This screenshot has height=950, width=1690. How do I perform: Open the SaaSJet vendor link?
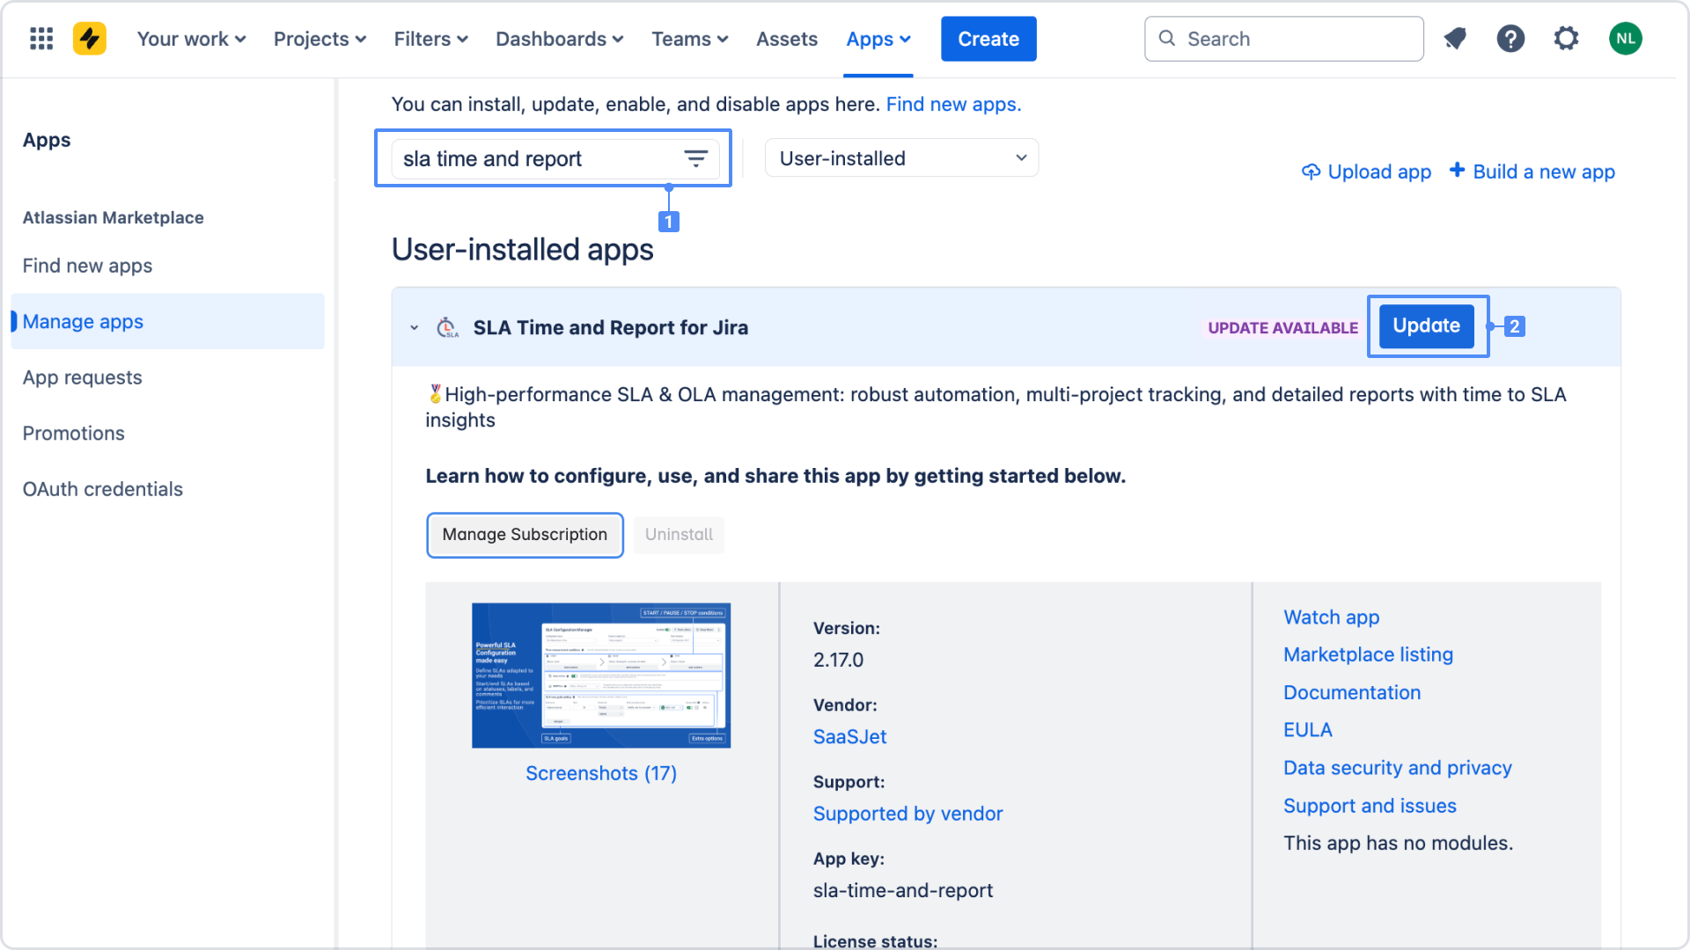click(x=849, y=737)
